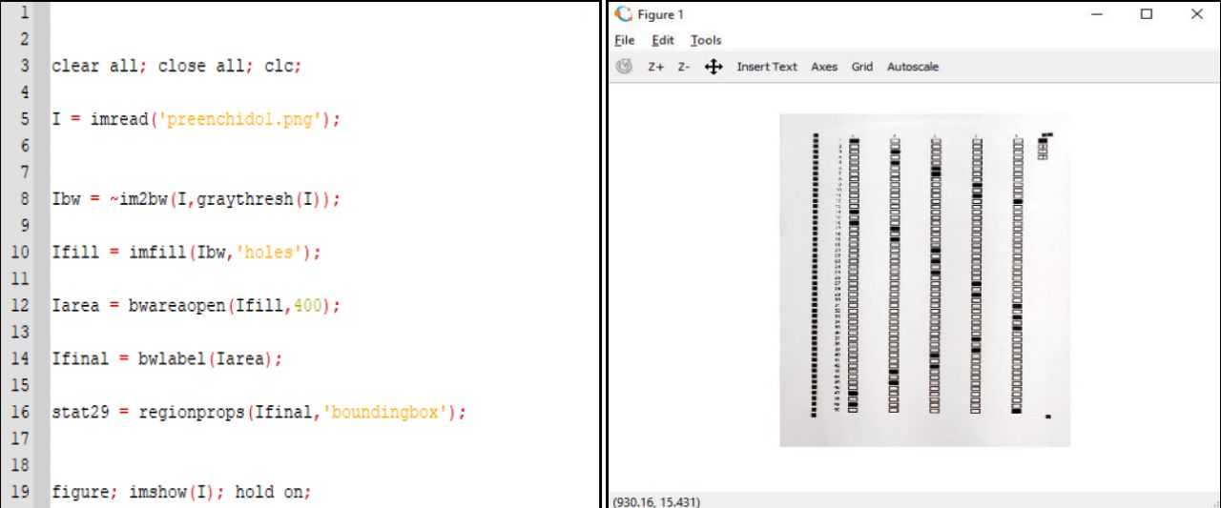
Task: Close the Figure 1 window
Action: pos(1196,14)
